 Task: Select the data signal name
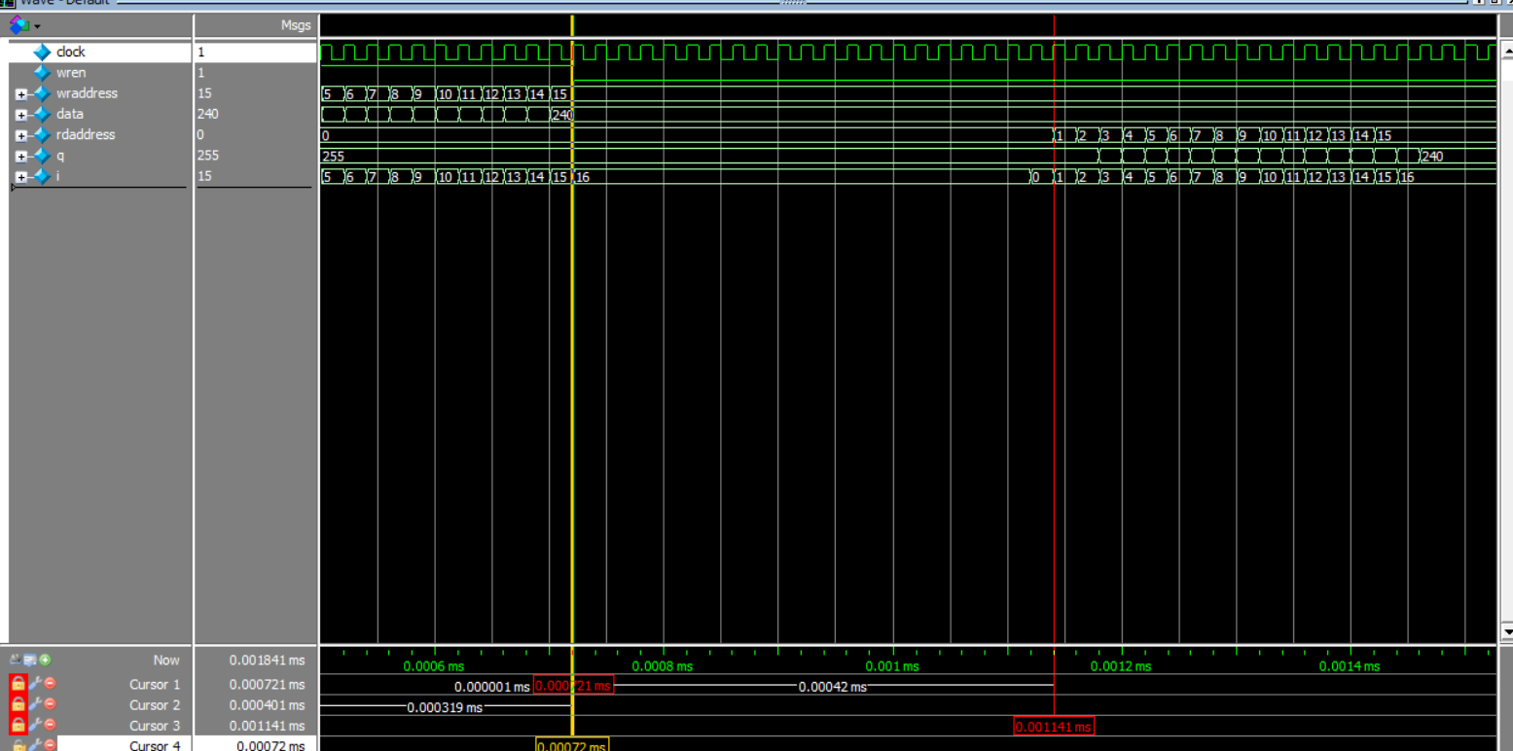coord(70,114)
